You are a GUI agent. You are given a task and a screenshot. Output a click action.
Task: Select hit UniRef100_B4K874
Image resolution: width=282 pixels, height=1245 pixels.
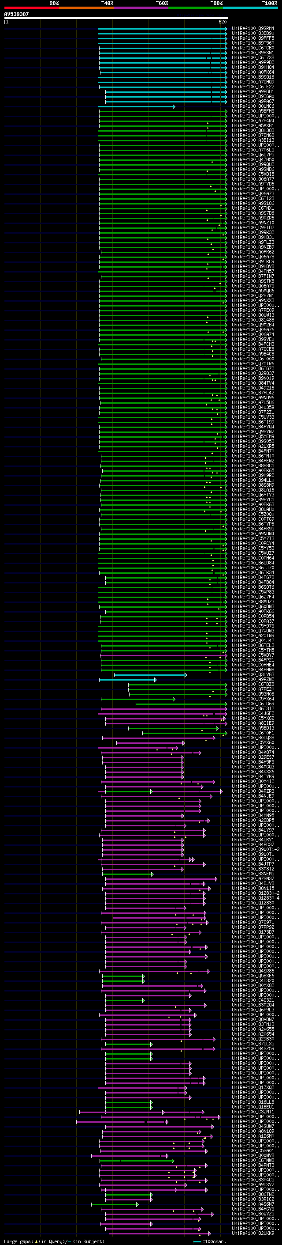253,753
